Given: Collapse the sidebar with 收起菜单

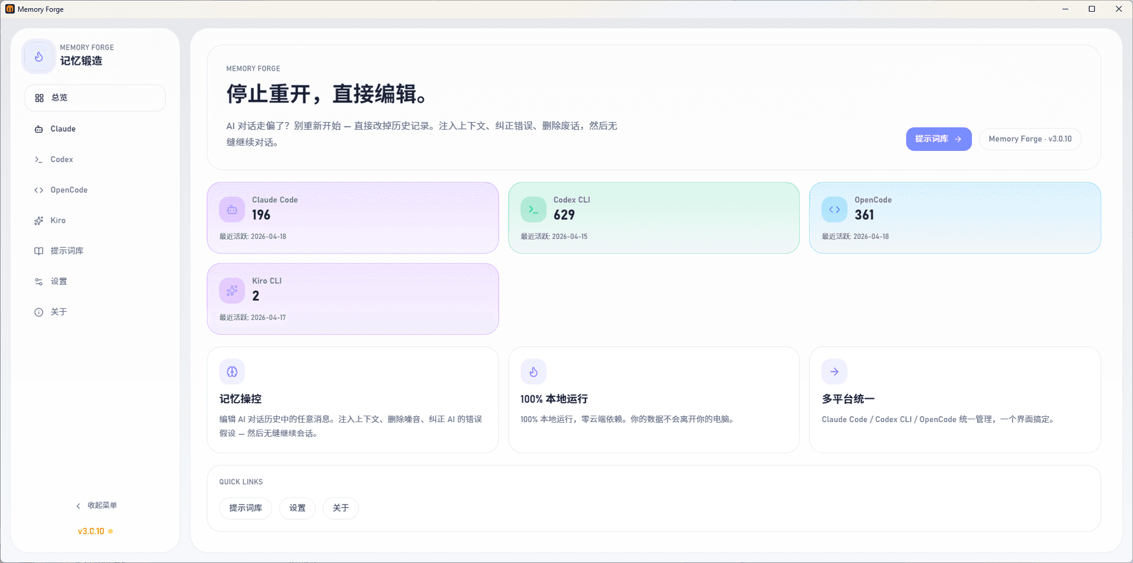Looking at the screenshot, I should coord(96,505).
